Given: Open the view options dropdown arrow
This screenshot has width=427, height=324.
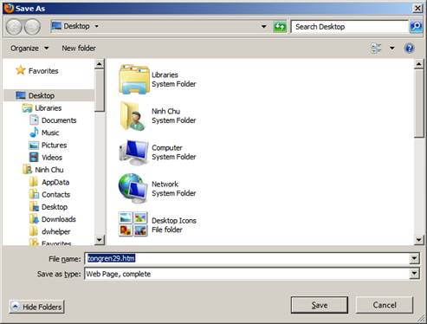Looking at the screenshot, I should (391, 48).
